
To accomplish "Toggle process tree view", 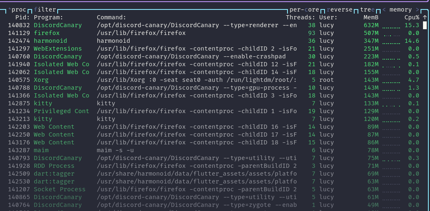I will coord(367,10).
